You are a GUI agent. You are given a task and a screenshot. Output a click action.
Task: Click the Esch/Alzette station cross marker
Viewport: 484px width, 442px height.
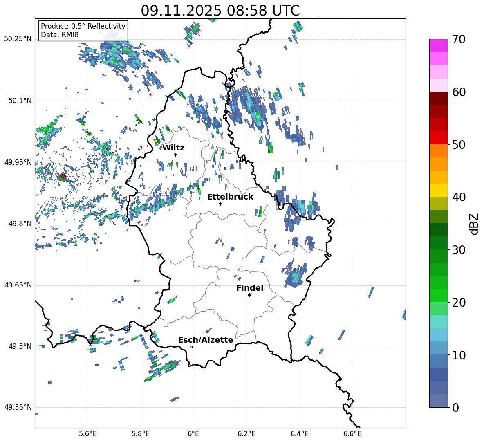pos(191,347)
